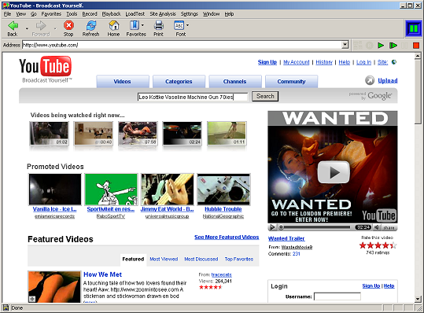This screenshot has height=313, width=424.
Task: Open the green cartoon Sportiviteit thumbnail
Action: point(111,190)
